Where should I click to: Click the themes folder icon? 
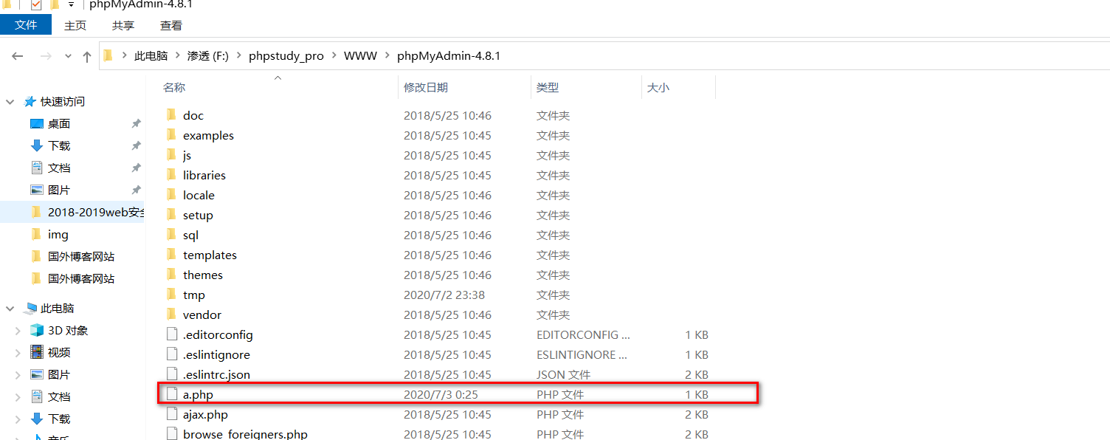click(171, 275)
